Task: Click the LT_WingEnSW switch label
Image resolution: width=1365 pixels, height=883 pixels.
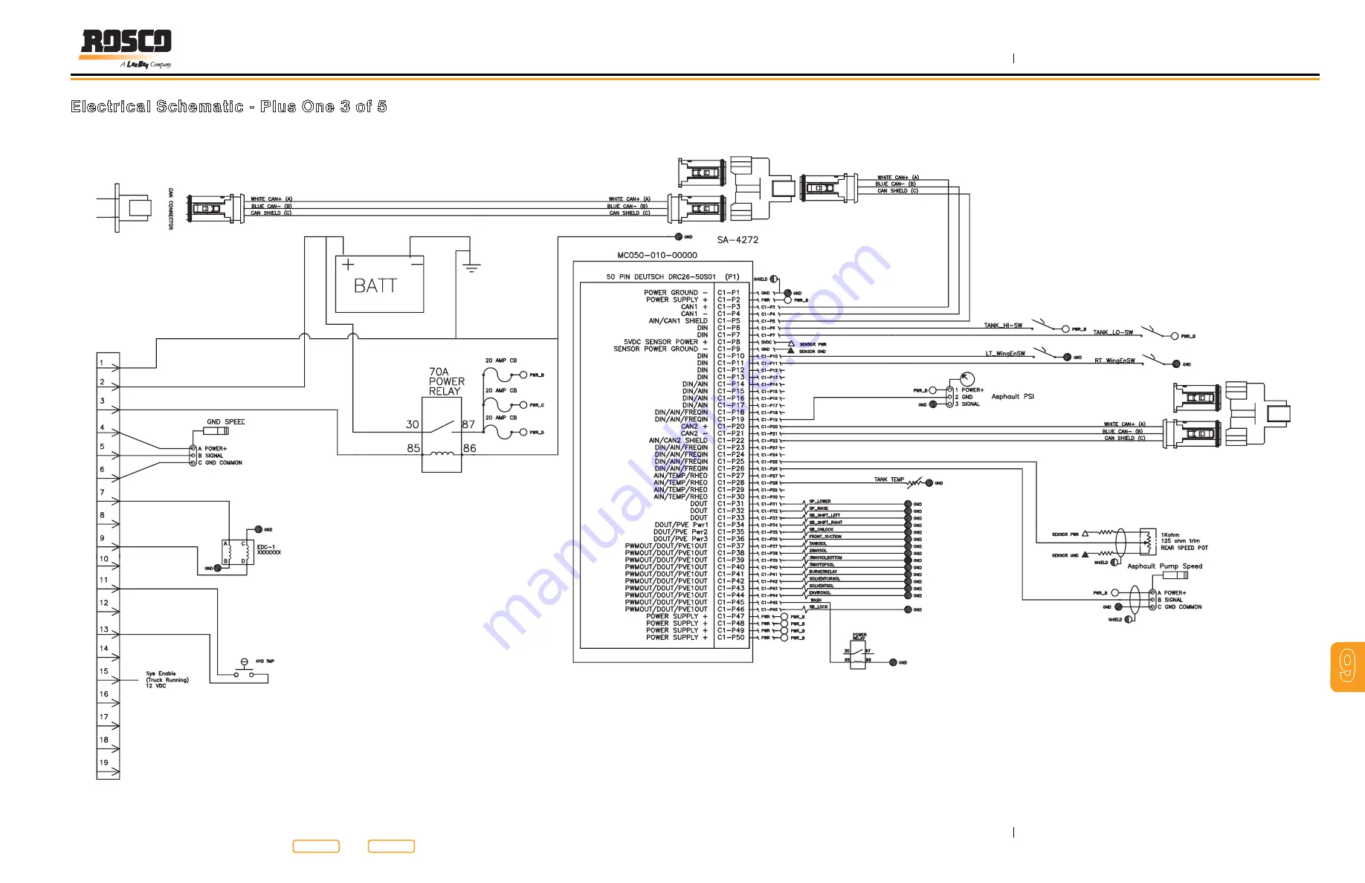Action: [x=1006, y=354]
